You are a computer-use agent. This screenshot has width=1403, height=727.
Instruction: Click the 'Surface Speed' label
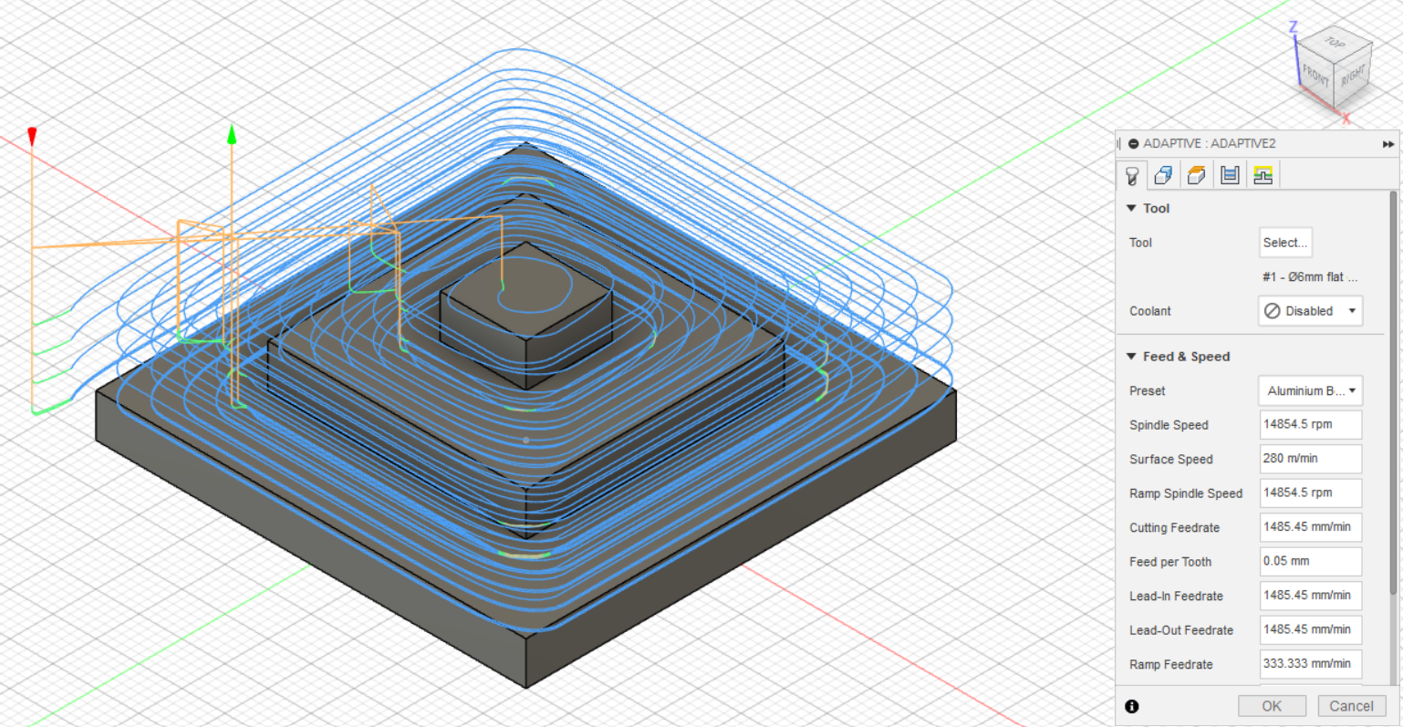click(x=1170, y=459)
